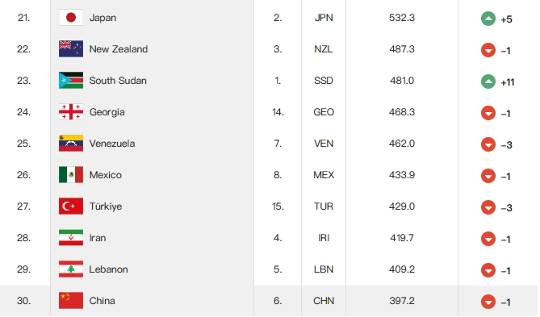Click the Georgia flag icon
540x317 pixels.
click(x=71, y=112)
